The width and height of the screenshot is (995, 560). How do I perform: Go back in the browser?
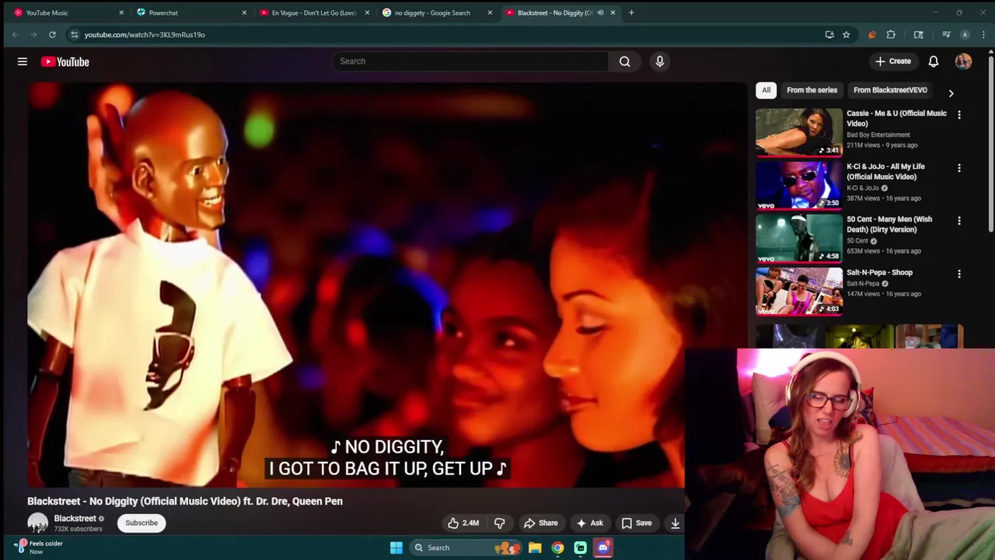coord(15,35)
